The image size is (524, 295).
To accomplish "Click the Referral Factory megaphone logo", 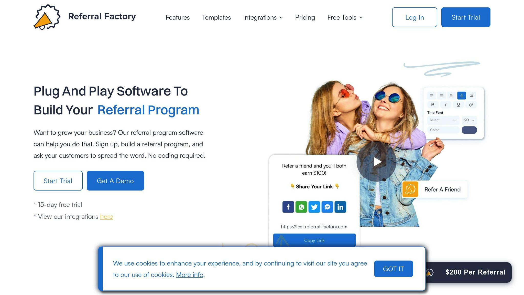I will pyautogui.click(x=47, y=17).
